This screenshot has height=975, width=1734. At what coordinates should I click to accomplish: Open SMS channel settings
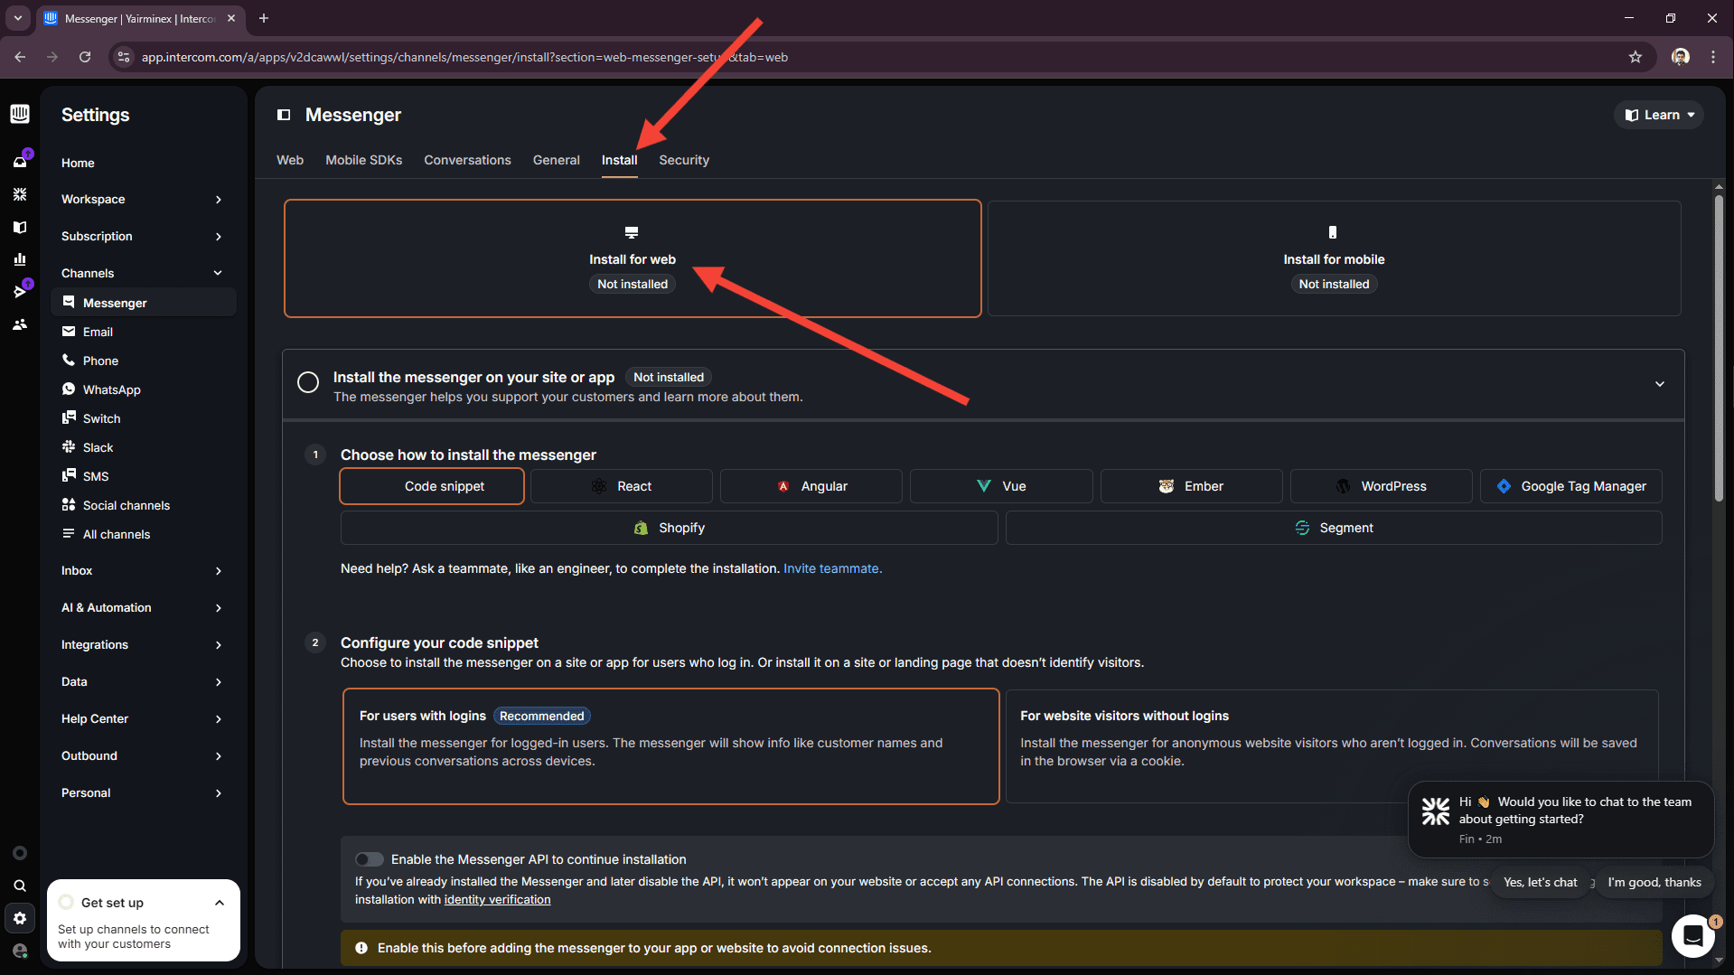tap(144, 476)
